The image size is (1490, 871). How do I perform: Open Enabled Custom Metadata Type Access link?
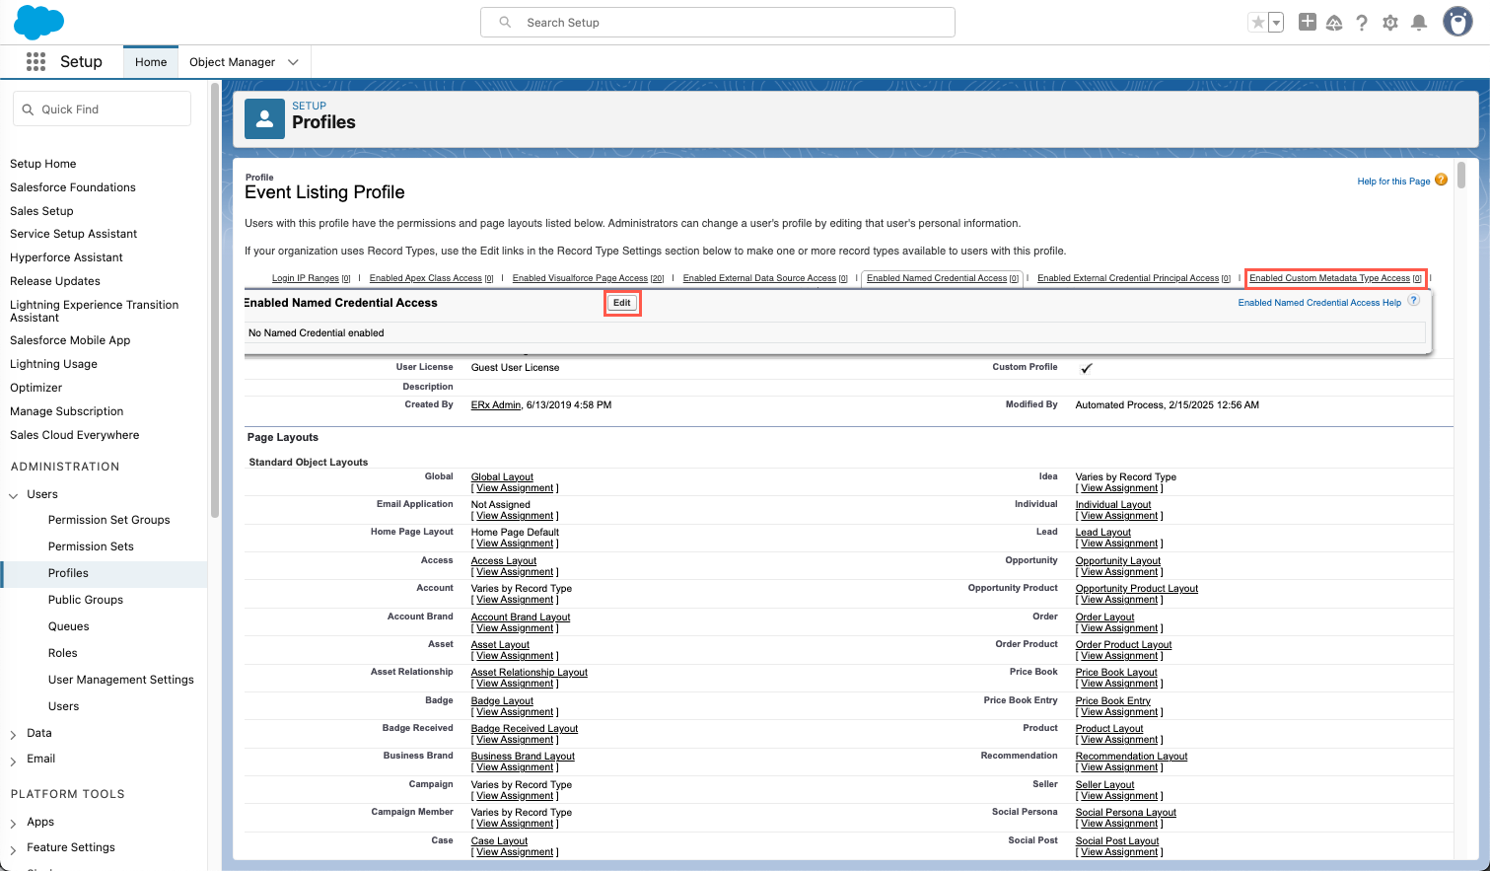click(x=1329, y=278)
